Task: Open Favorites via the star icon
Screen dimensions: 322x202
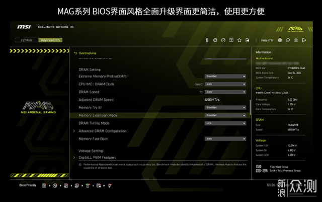Action: pyautogui.click(x=239, y=40)
